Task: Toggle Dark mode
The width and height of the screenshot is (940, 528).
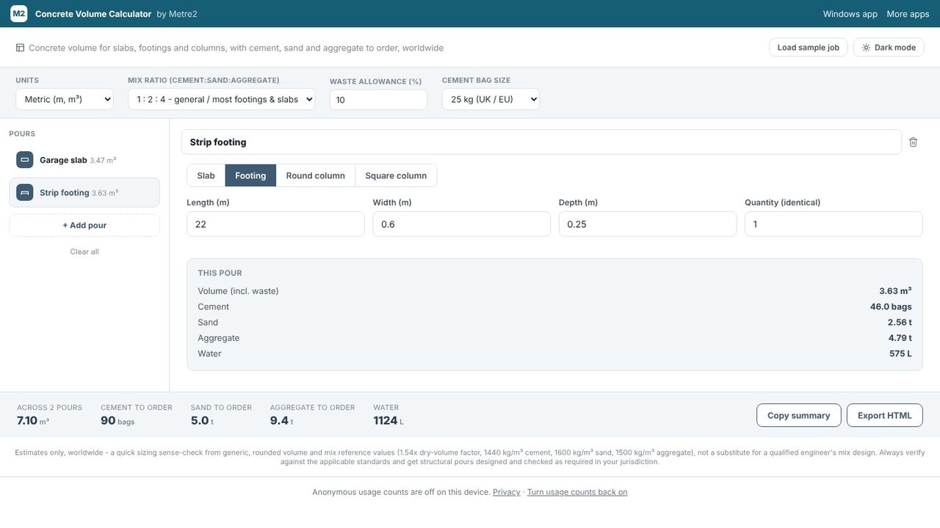Action: point(889,48)
